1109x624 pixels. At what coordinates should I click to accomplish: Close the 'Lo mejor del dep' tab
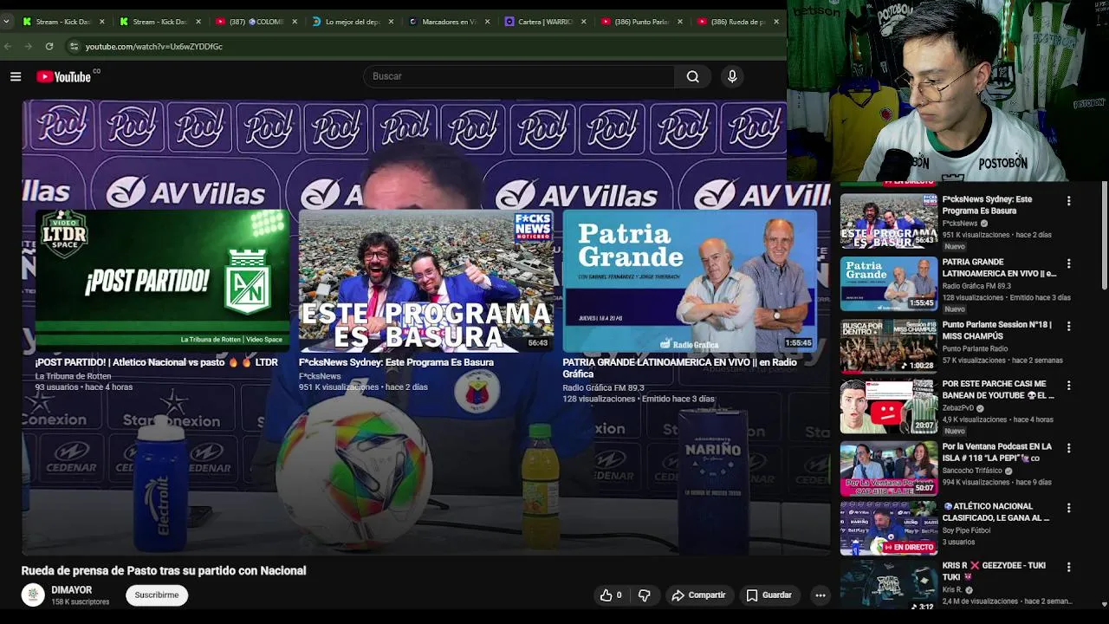click(x=391, y=22)
